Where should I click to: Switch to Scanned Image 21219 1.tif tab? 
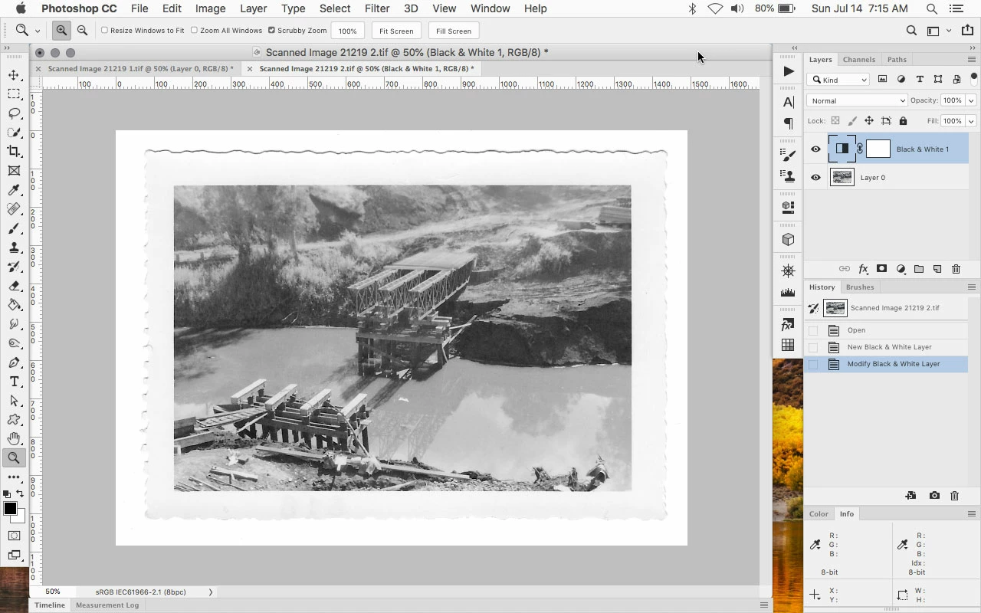coord(140,68)
